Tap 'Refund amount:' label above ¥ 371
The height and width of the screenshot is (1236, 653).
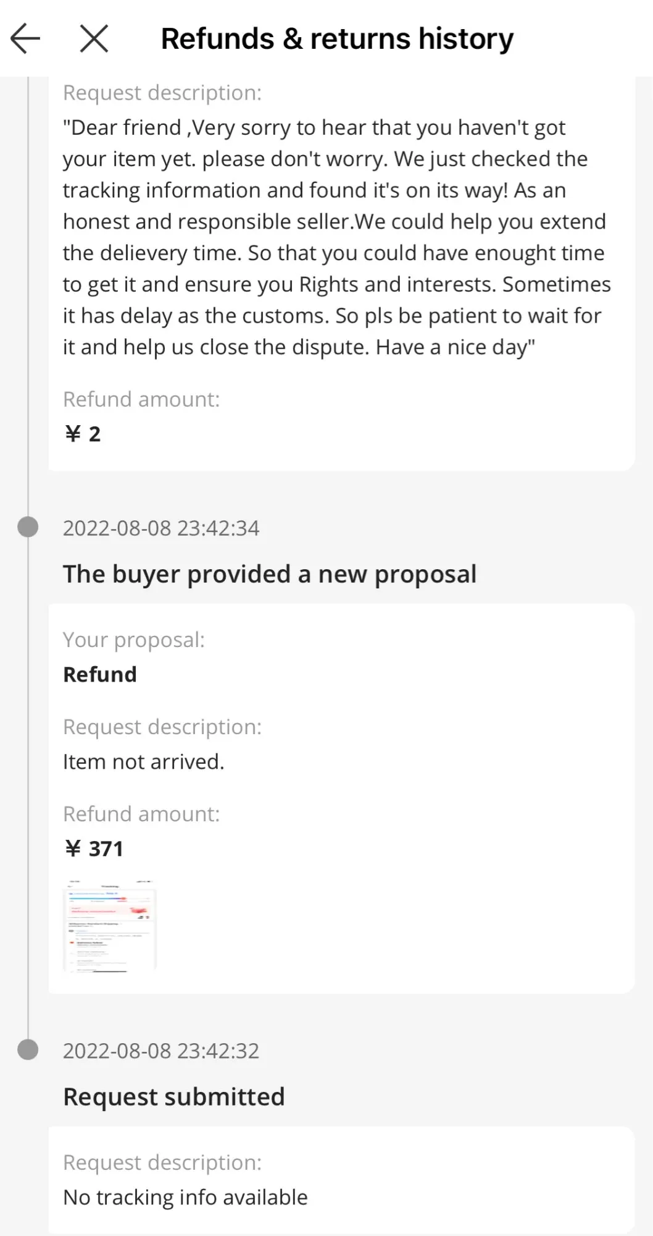coord(141,814)
